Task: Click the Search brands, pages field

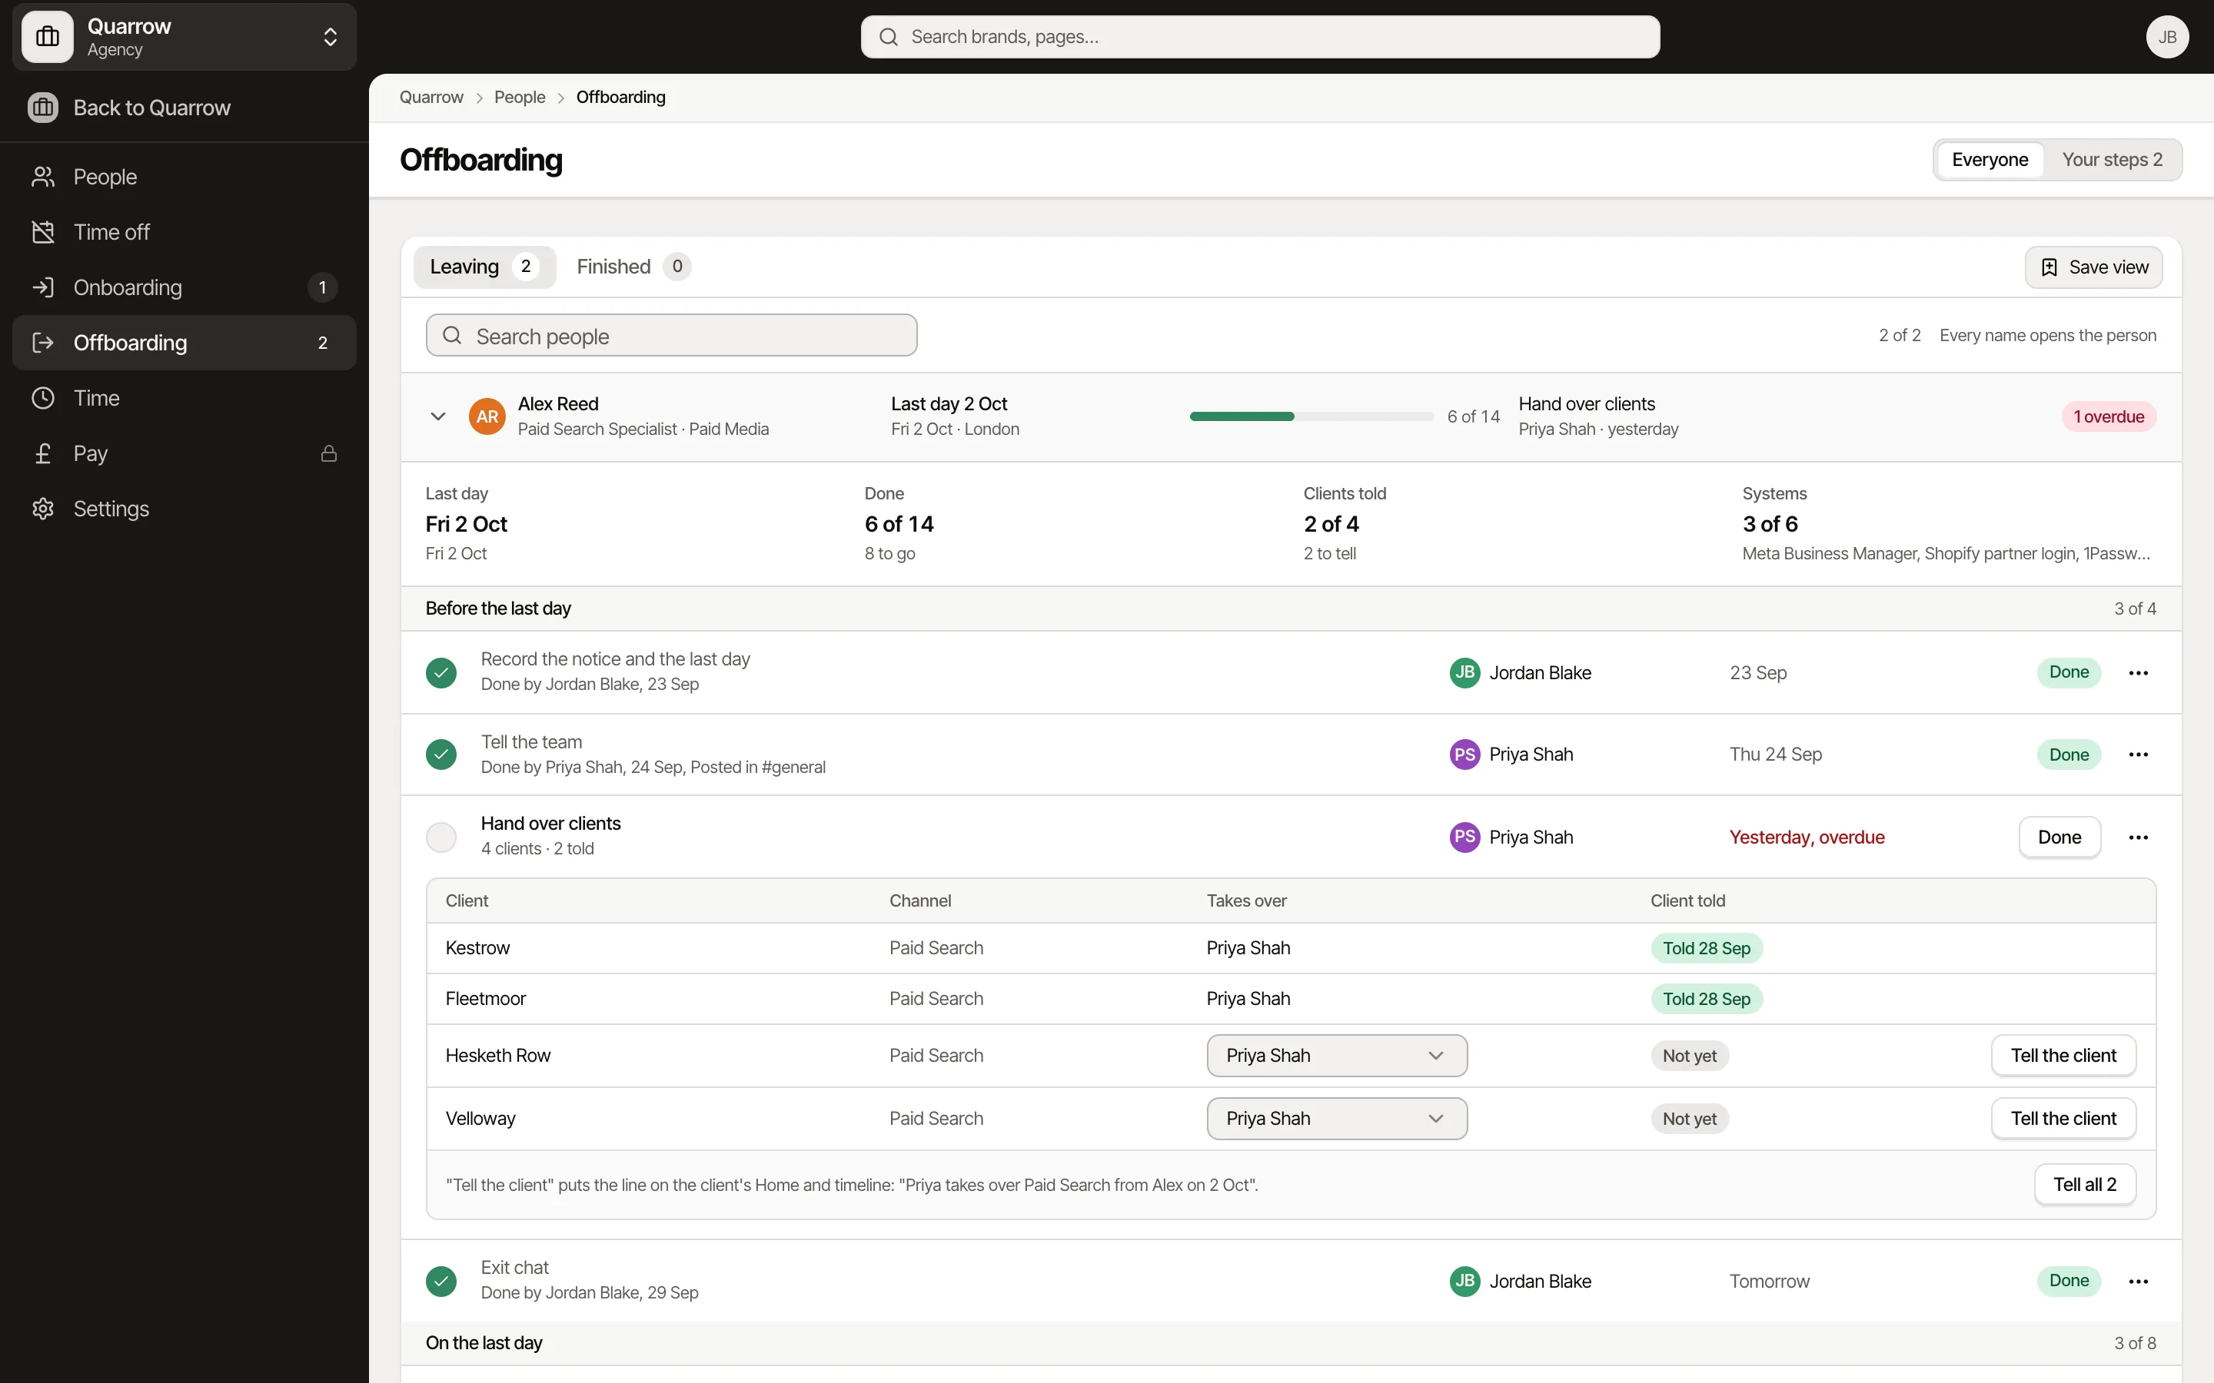Action: click(x=1260, y=37)
